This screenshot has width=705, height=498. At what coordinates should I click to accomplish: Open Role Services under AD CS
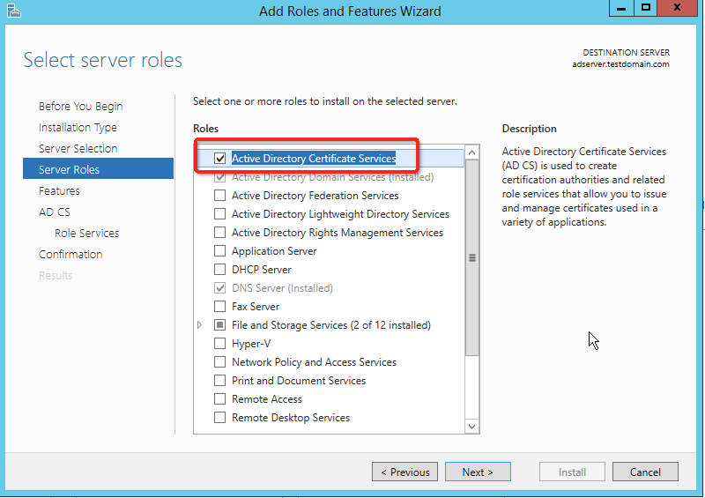(86, 233)
